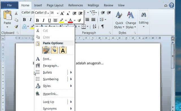
Task: Open Microsoft Word Help question mark
Action: tap(171, 5)
